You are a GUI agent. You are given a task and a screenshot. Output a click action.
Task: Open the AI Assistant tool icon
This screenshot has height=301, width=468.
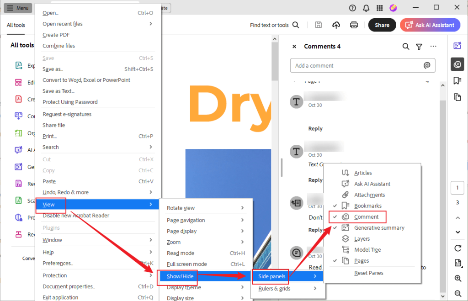pyautogui.click(x=19, y=150)
